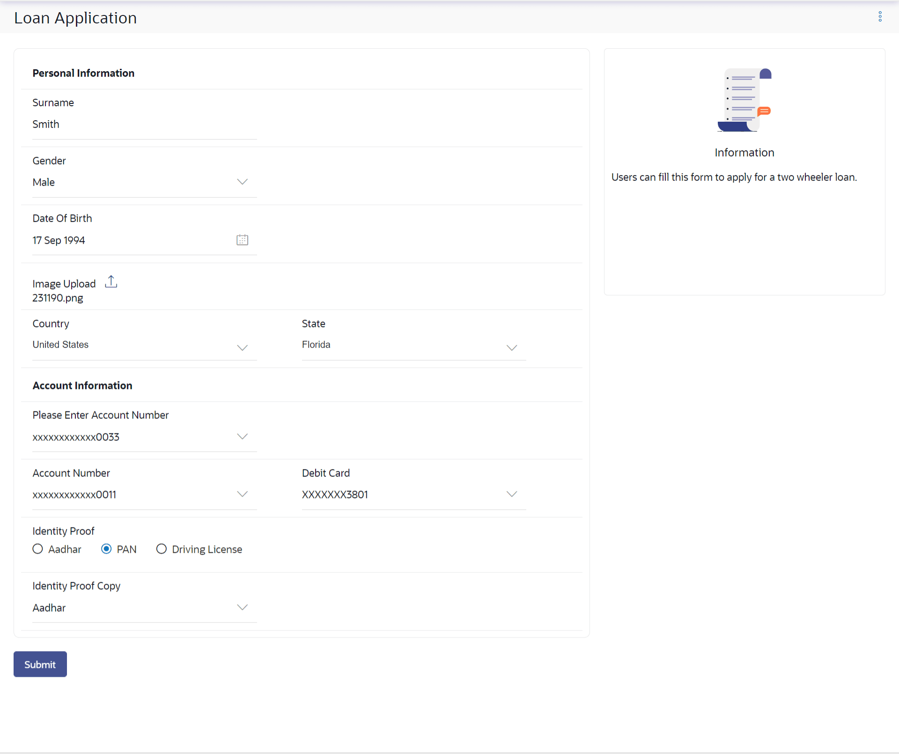Expand the Gender dropdown arrow

[242, 182]
